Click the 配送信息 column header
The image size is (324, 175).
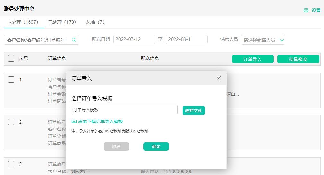pyautogui.click(x=150, y=58)
